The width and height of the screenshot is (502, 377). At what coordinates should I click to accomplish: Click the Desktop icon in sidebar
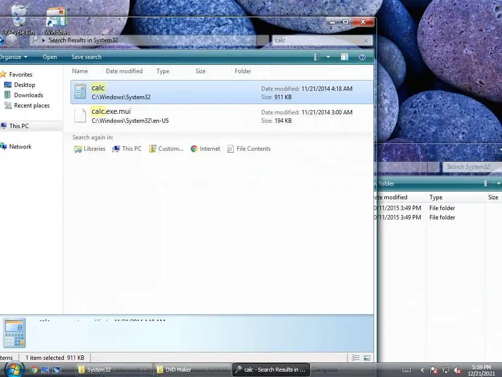pyautogui.click(x=8, y=84)
